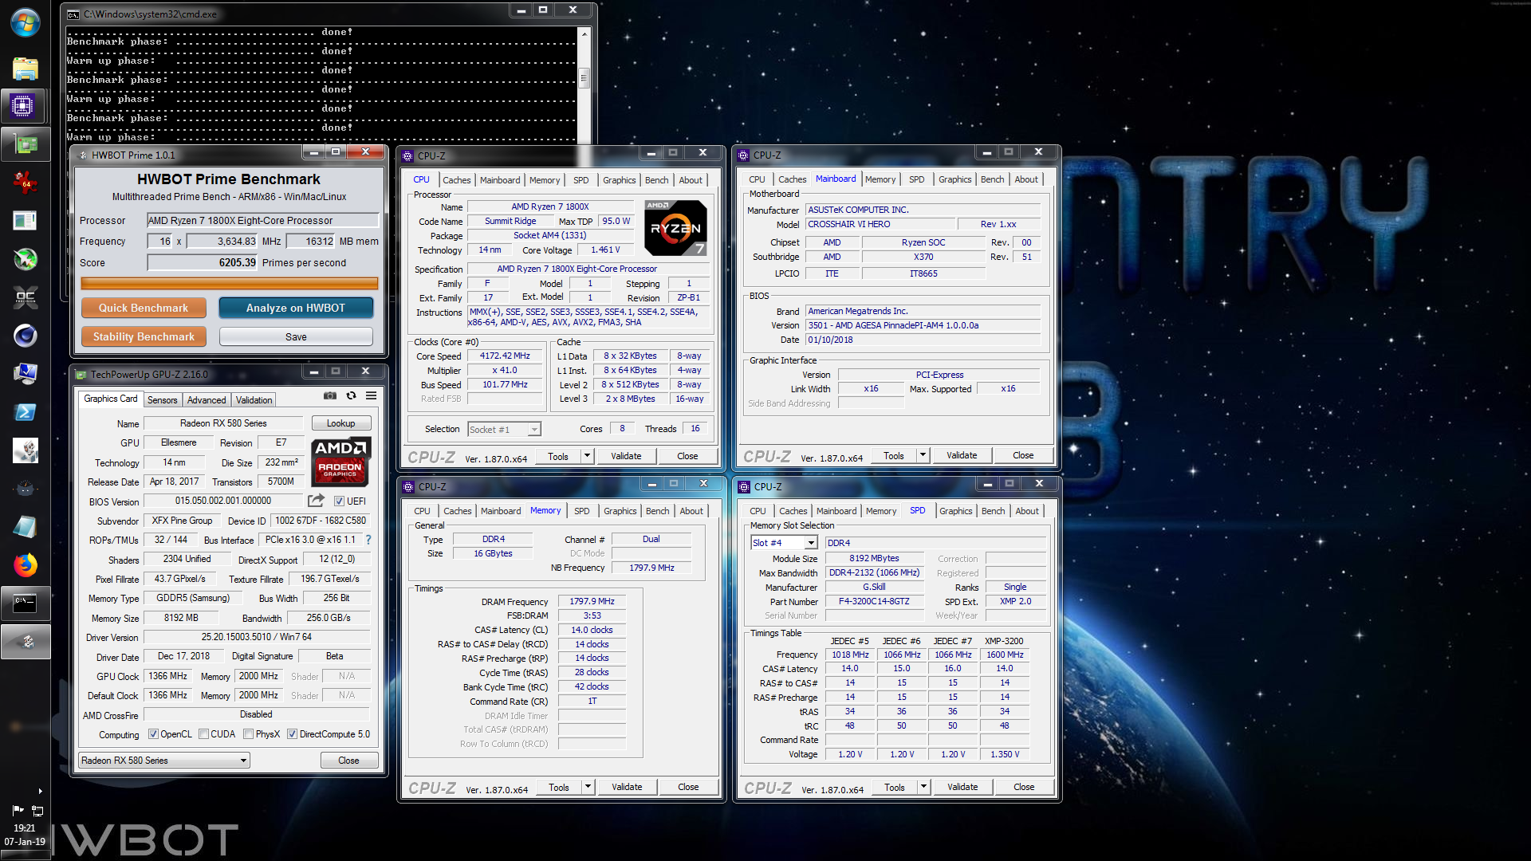The image size is (1531, 861).
Task: Open Tools dropdown arrow in Mainboard tab window
Action: tap(923, 455)
